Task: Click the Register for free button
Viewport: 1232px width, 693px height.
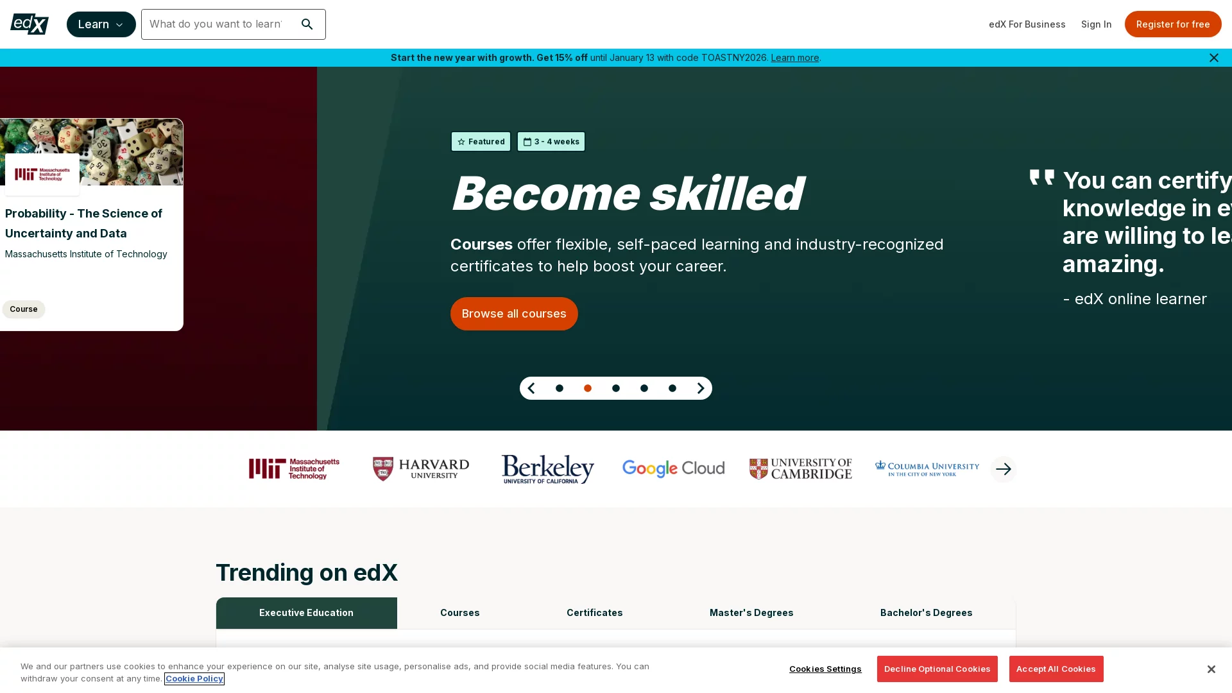Action: [1173, 24]
